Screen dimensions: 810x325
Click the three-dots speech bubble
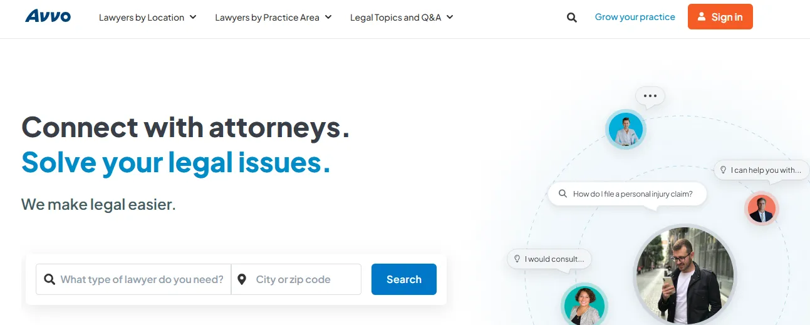[650, 96]
